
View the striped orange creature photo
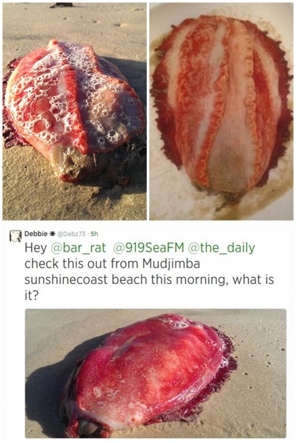221,111
